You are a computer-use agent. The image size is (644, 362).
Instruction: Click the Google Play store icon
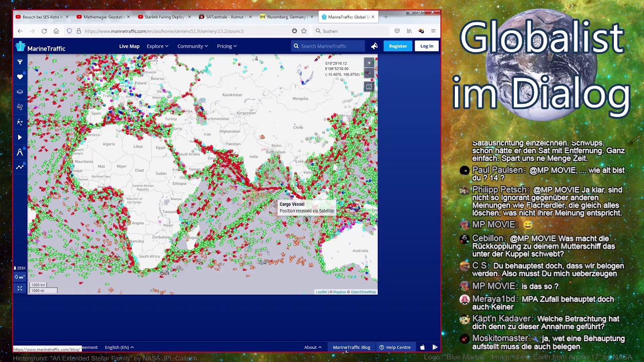coord(435,347)
